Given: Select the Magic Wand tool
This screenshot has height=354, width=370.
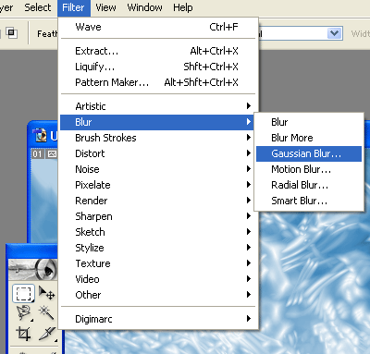Looking at the screenshot, I should pos(46,312).
